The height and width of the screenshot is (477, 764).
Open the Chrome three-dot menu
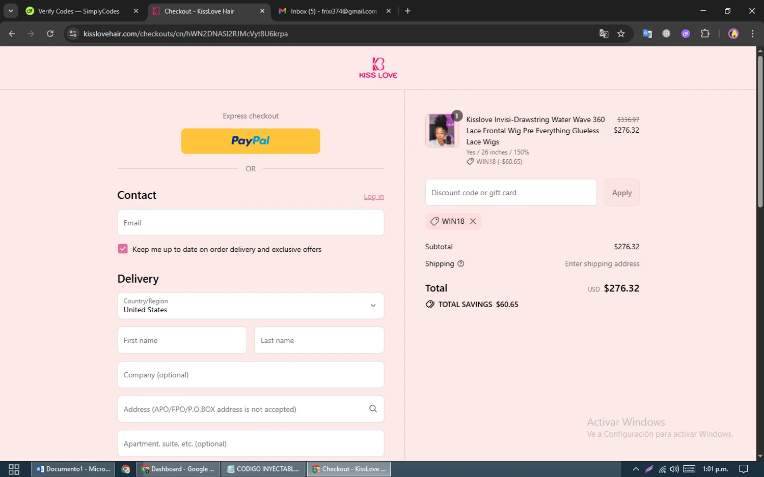pyautogui.click(x=752, y=34)
